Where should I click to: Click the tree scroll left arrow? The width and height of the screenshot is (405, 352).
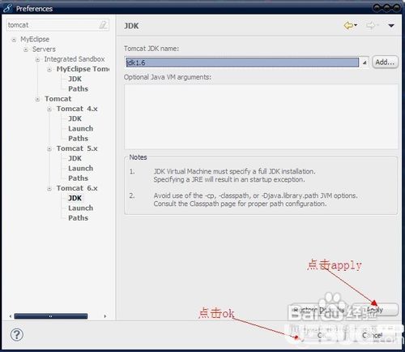click(11, 316)
